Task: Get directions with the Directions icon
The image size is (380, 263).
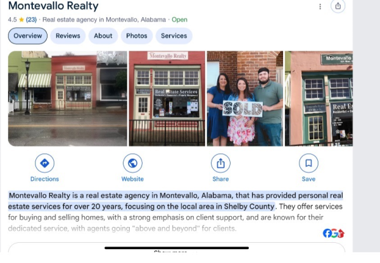Action: (44, 163)
